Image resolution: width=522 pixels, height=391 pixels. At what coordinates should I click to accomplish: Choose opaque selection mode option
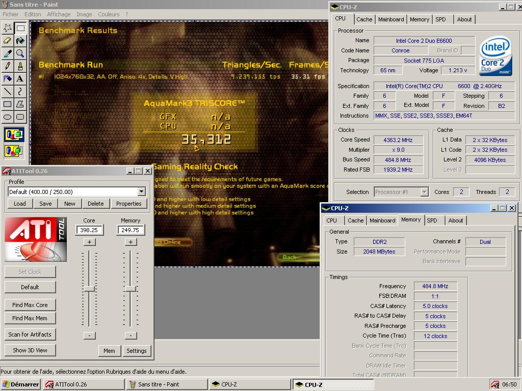14,134
